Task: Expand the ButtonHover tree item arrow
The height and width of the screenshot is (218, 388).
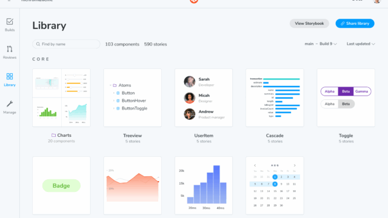Action: [114, 101]
